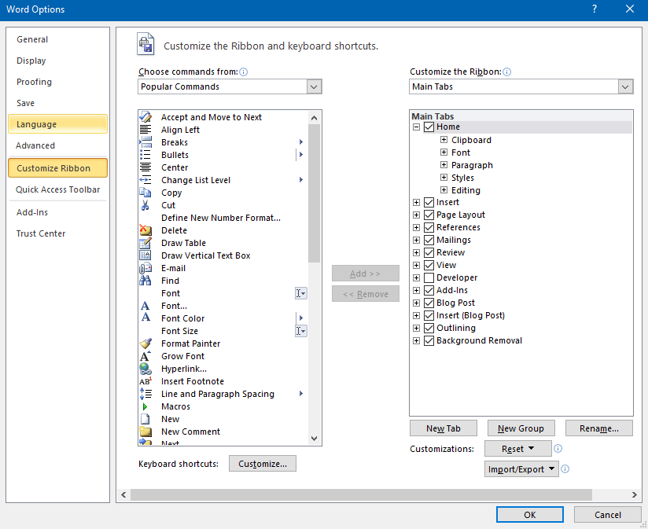This screenshot has height=529, width=648.
Task: Enable the Developer tab checkbox
Action: pos(429,277)
